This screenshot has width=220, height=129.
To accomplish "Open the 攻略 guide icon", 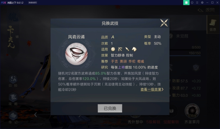I will [13, 99].
